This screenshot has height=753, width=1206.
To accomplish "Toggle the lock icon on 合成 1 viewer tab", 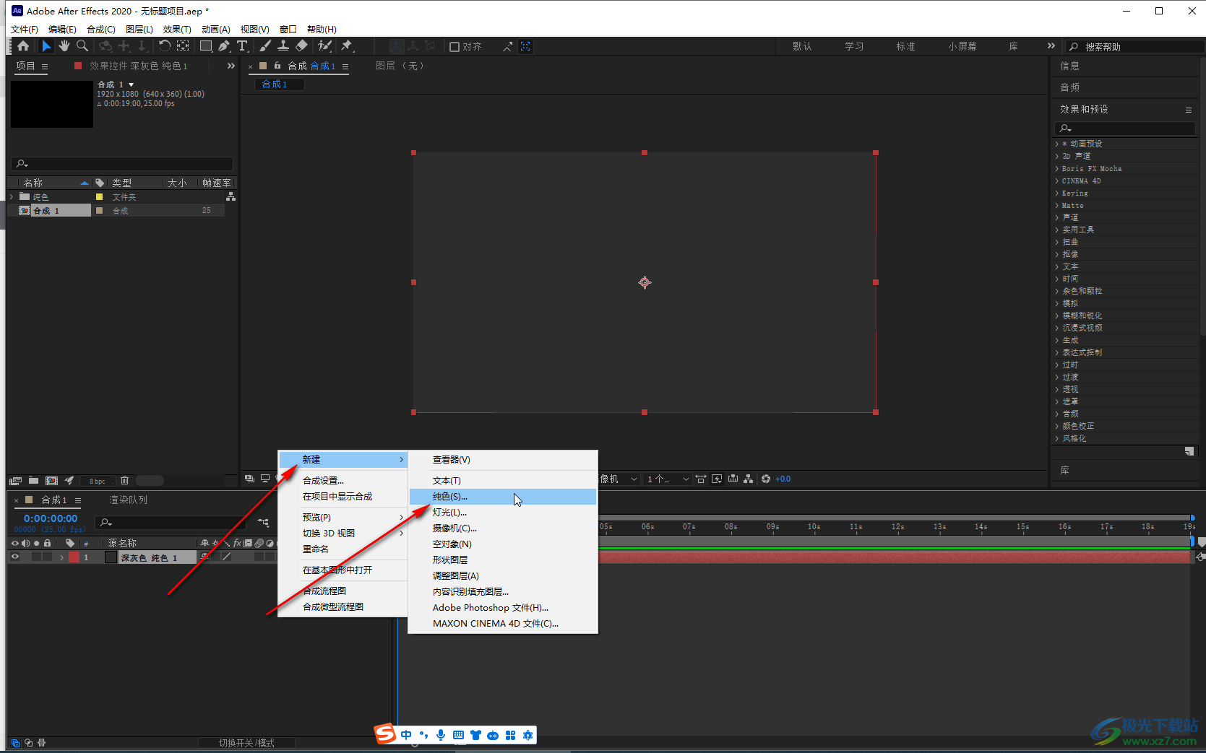I will click(277, 66).
